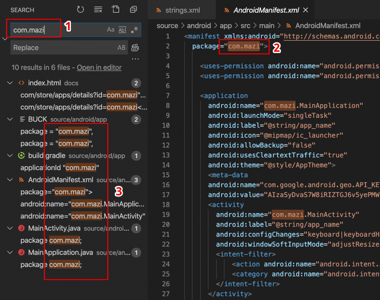Toggle the Match Case option
The image size is (380, 300).
click(x=111, y=30)
